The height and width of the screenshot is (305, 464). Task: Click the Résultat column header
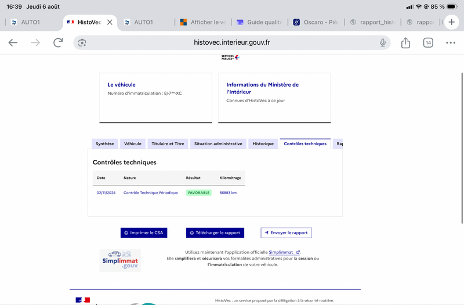coord(193,178)
